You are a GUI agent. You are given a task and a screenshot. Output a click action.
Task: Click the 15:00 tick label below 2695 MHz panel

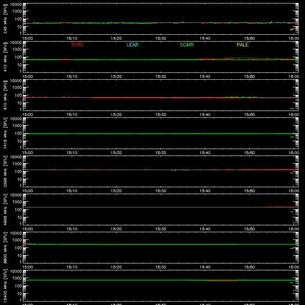click(27, 191)
